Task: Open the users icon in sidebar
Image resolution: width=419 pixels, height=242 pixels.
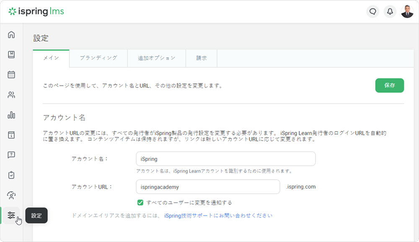Action: [x=11, y=95]
